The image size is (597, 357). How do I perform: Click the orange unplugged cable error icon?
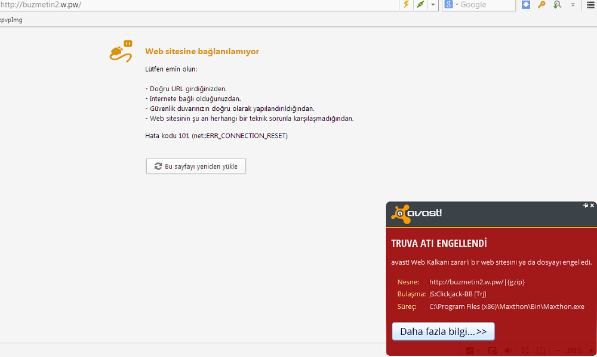click(121, 51)
